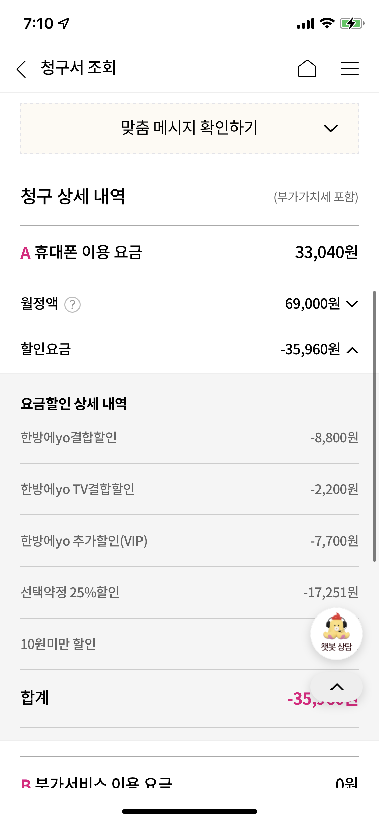Tap the question mark next to 월정액
Image resolution: width=379 pixels, height=822 pixels.
(72, 305)
